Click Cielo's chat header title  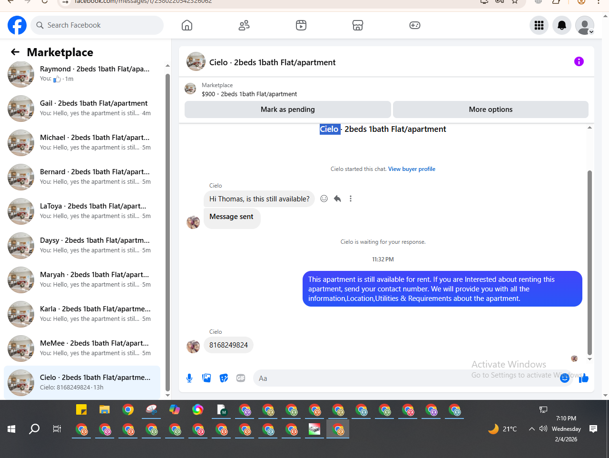click(x=272, y=62)
